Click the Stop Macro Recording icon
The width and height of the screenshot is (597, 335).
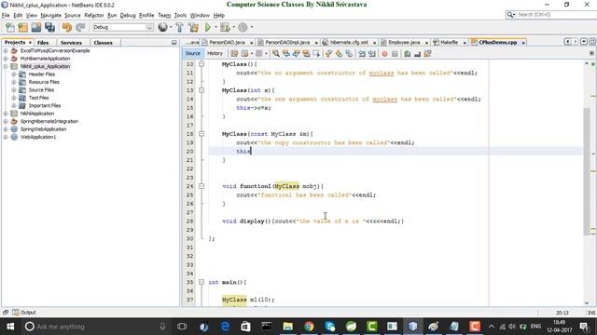point(395,54)
